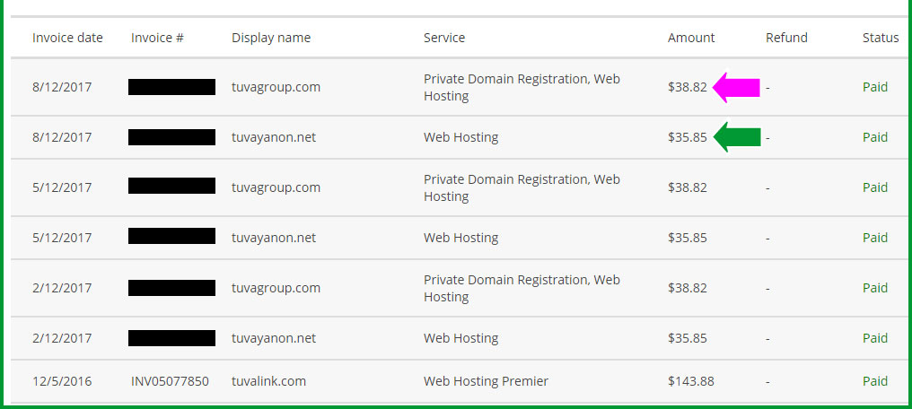Image resolution: width=912 pixels, height=409 pixels.
Task: Click the magenta arrow pointing at $38.82
Action: [x=737, y=87]
